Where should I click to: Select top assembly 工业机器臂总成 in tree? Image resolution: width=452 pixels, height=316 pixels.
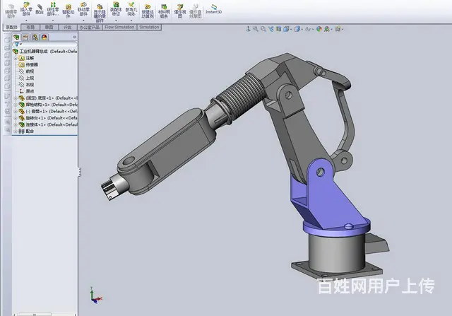[45, 52]
